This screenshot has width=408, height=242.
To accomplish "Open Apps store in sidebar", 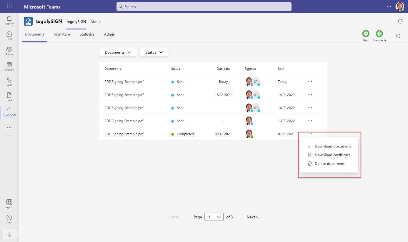I will [9, 204].
